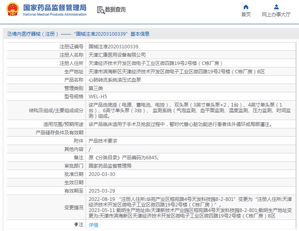
Task: Click the 网上办事大厅 user icon
Action: click(276, 7)
